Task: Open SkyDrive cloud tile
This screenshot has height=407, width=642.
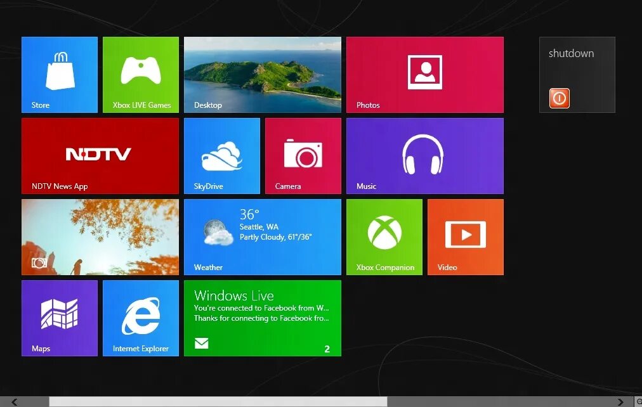Action: [x=221, y=156]
